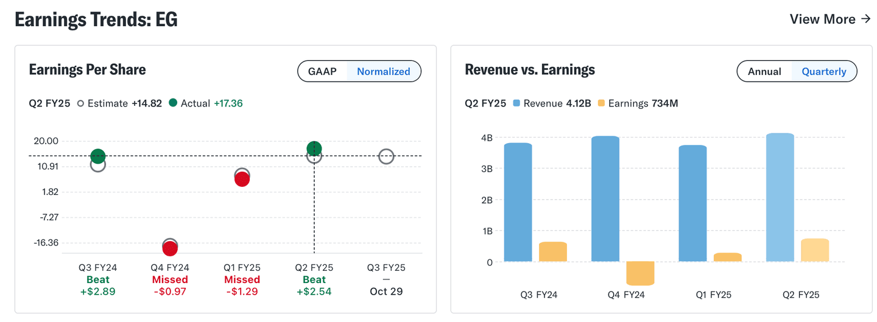The image size is (877, 322).
Task: Click blue Revenue legend swatch
Action: coord(516,103)
